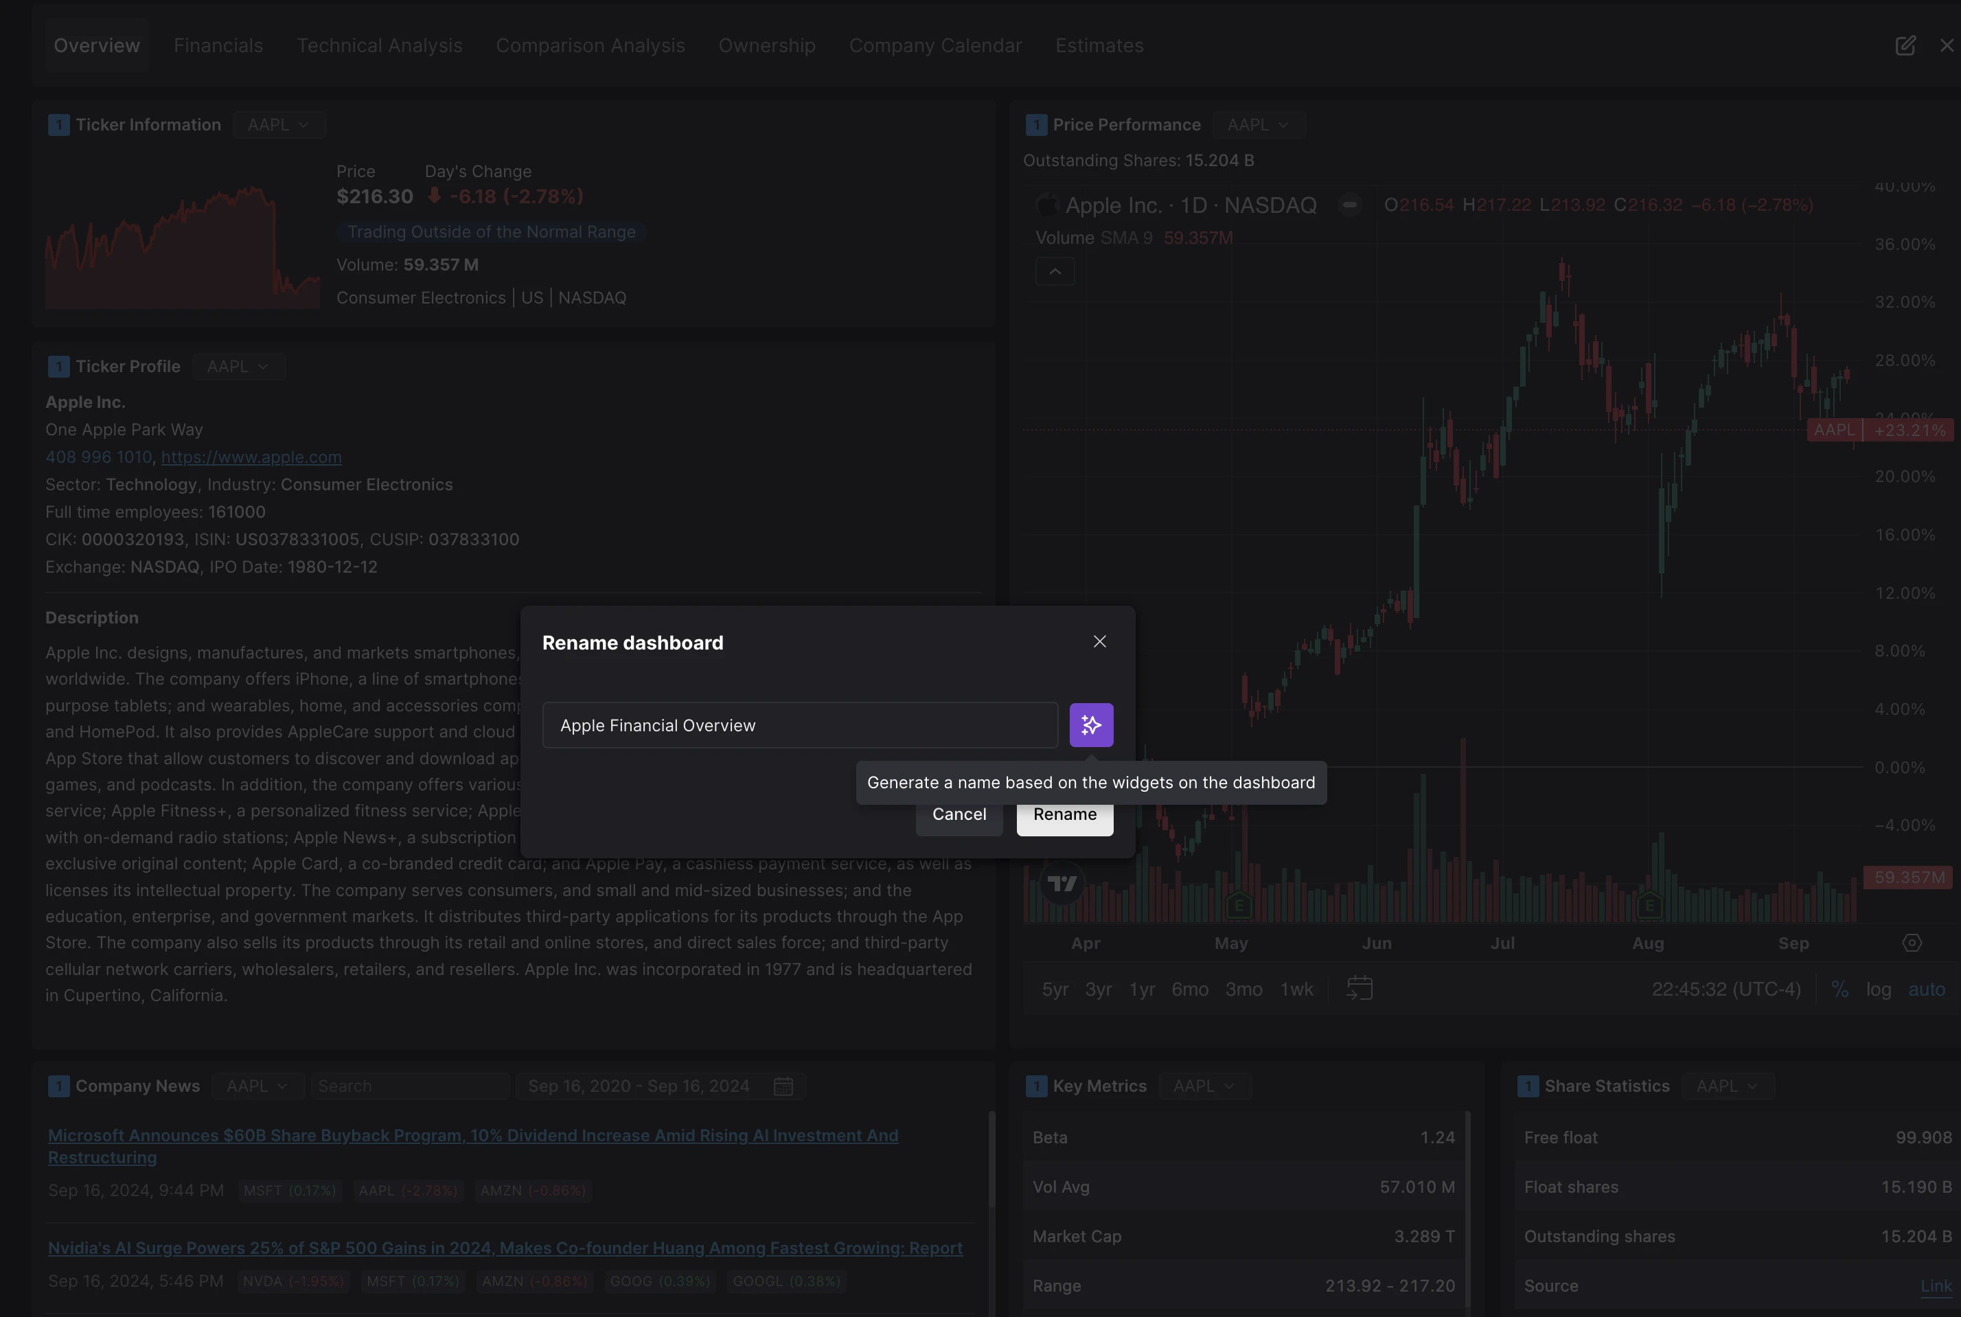
Task: Collapse the chart legend with arrow icon
Action: tap(1055, 271)
